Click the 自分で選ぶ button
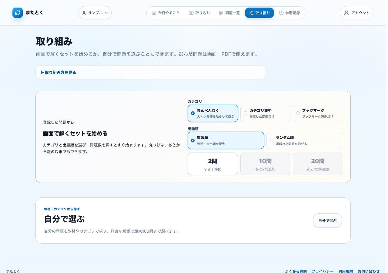This screenshot has height=273, width=388. coord(327,221)
